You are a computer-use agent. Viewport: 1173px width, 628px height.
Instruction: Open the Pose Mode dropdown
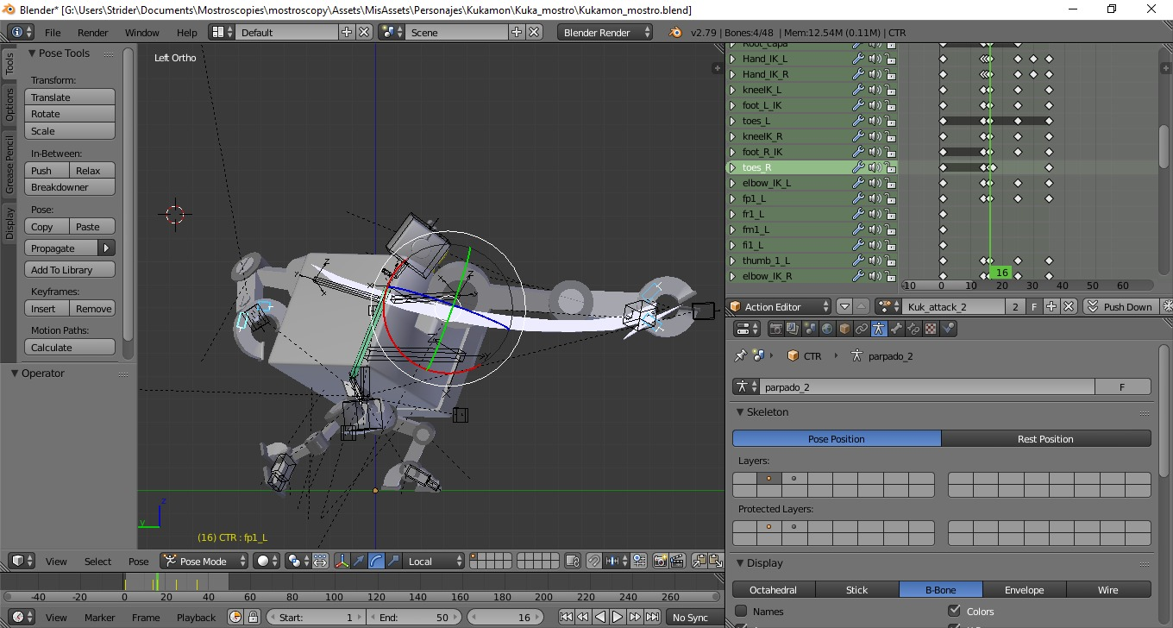[x=205, y=561]
